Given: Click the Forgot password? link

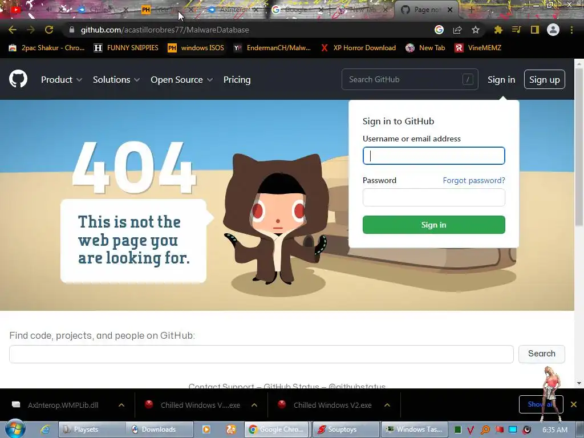Looking at the screenshot, I should tap(474, 180).
